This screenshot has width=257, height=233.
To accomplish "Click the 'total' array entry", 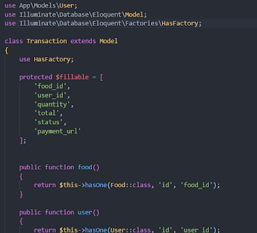I will pyautogui.click(x=47, y=113).
